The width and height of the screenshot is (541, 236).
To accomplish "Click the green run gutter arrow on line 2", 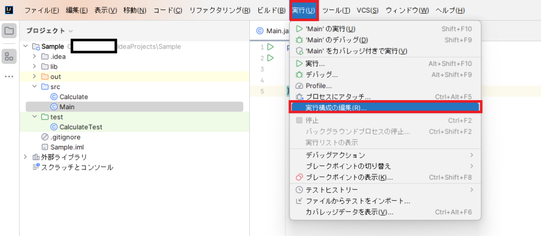I will (x=270, y=58).
